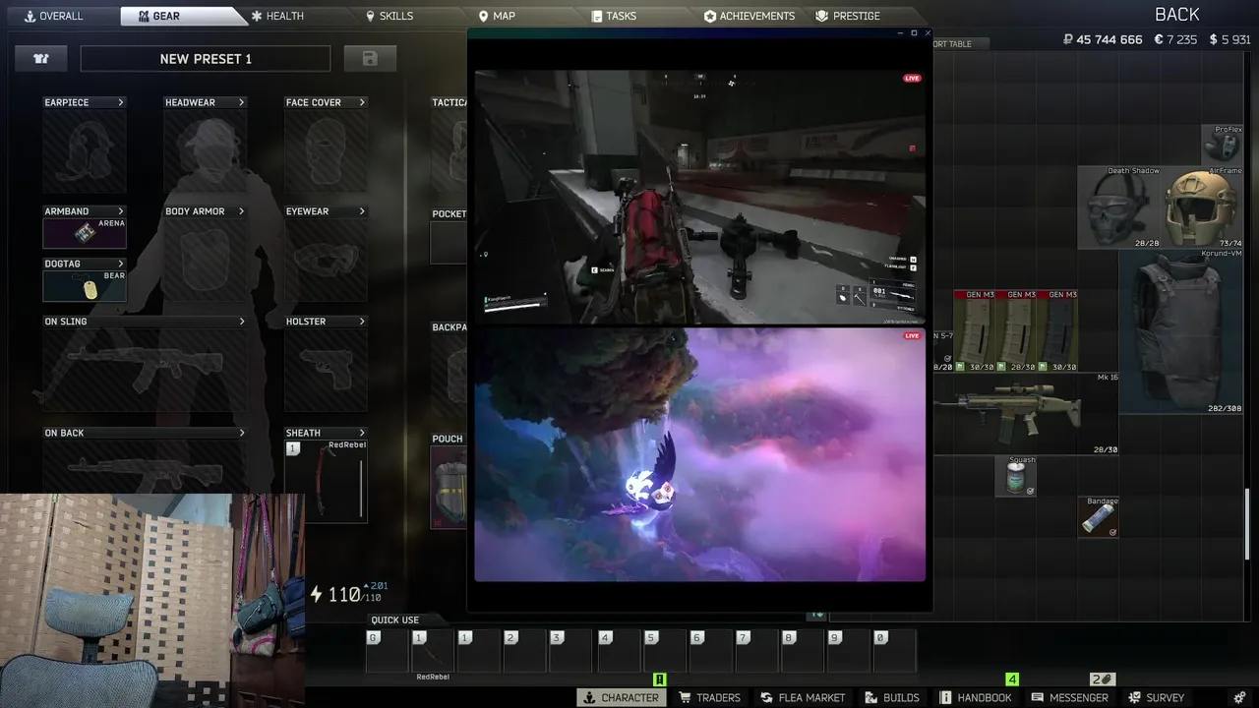Click the RedRebel quick use slot
The height and width of the screenshot is (708, 1259).
click(432, 651)
